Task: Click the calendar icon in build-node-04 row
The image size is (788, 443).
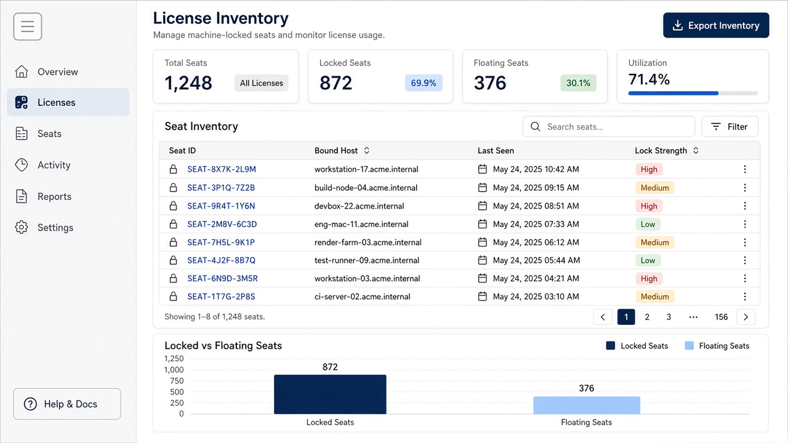Action: [483, 188]
